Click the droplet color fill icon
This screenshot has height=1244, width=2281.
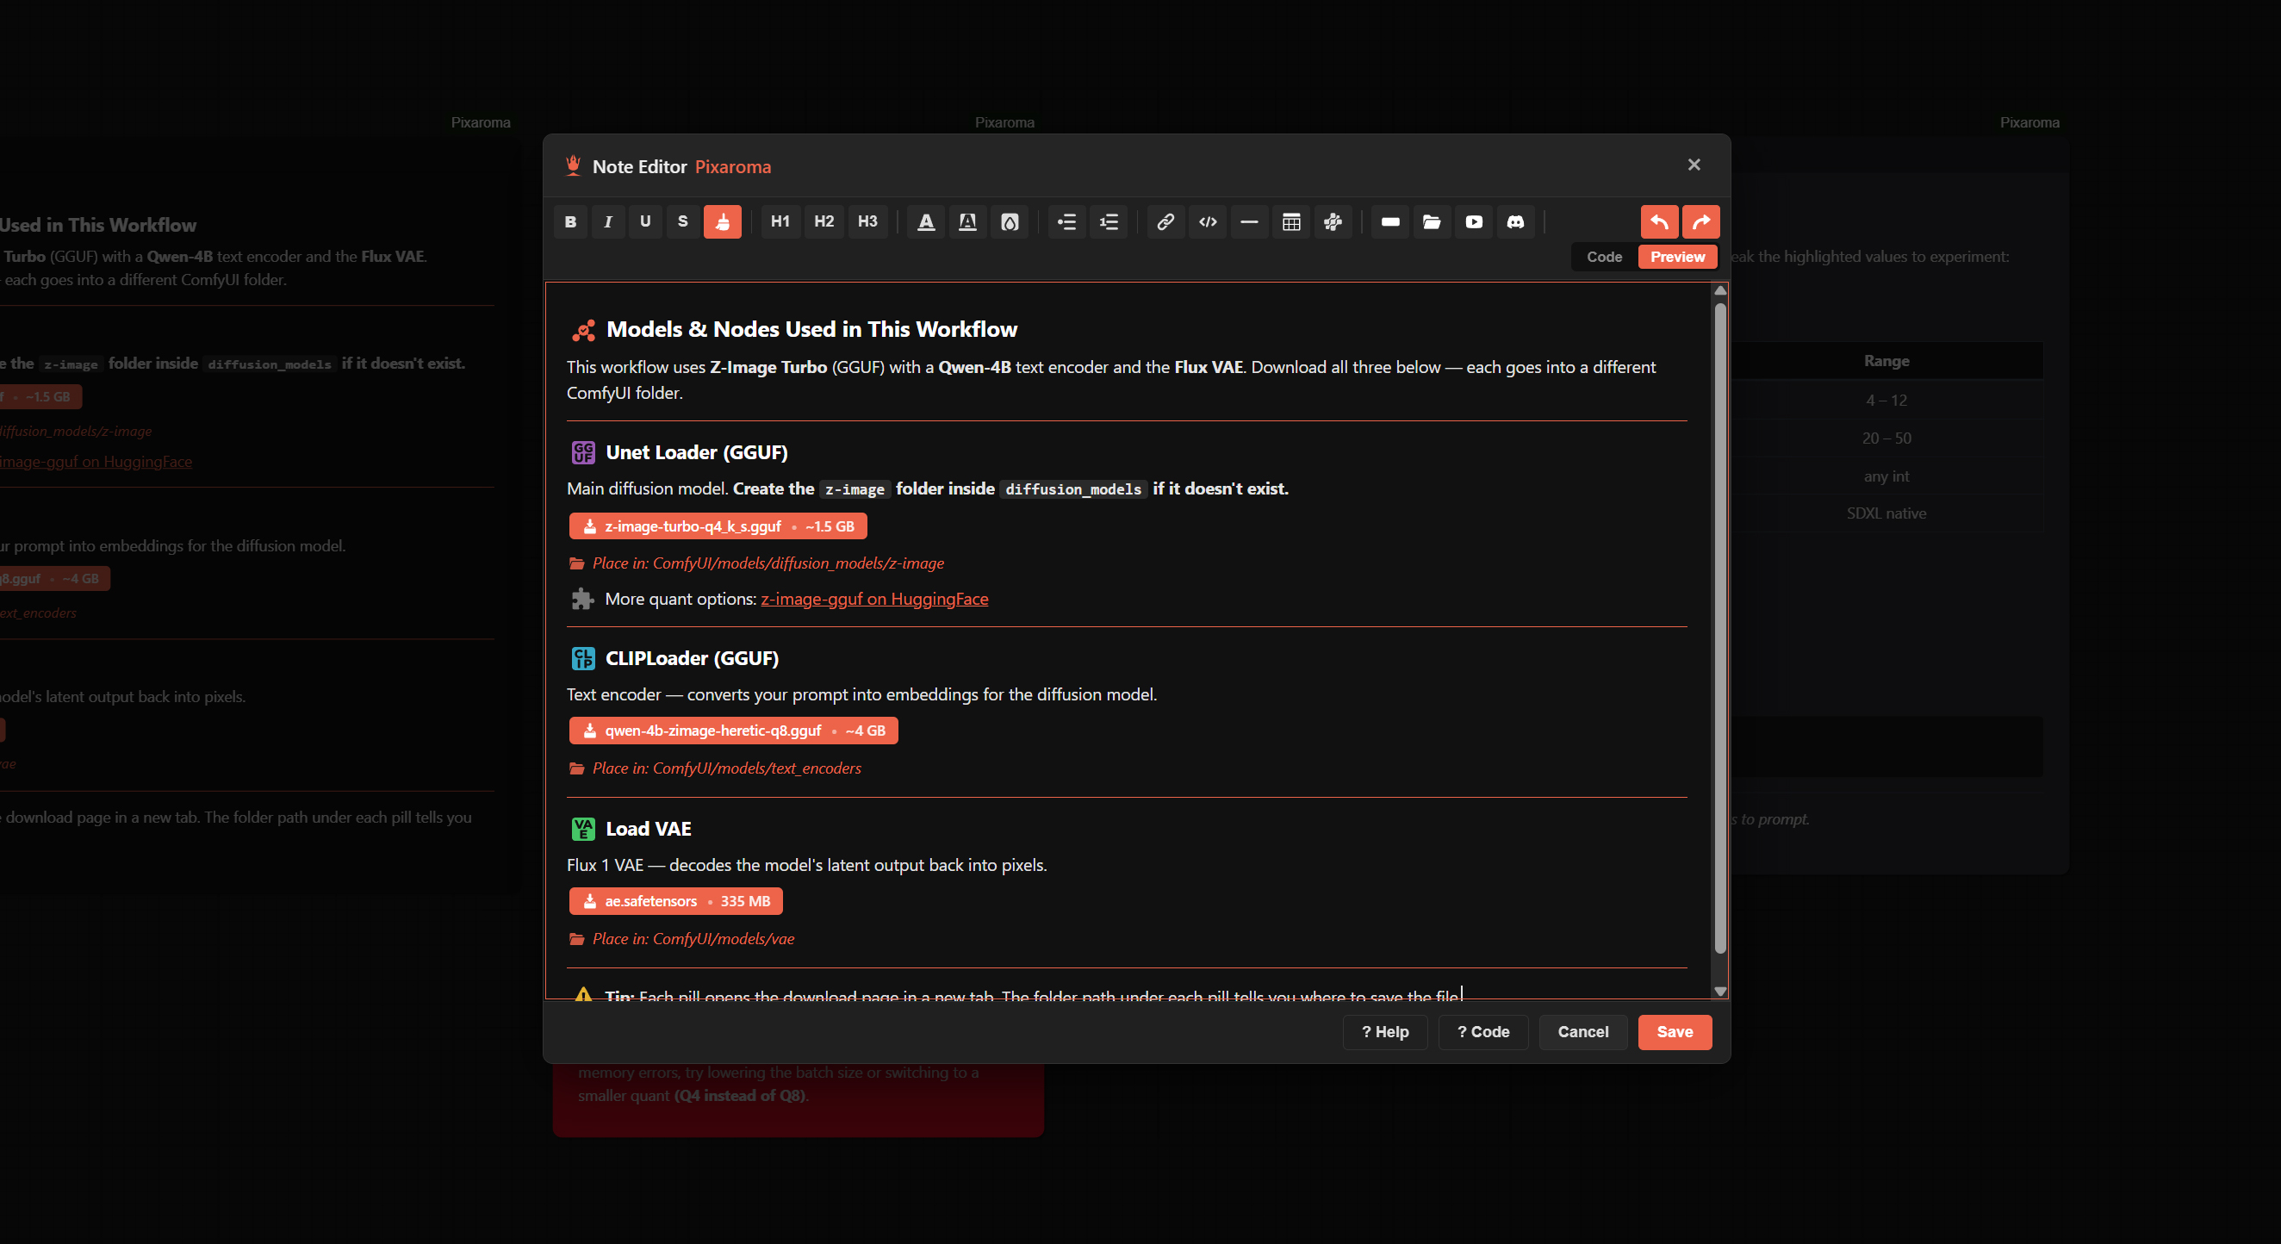(1010, 221)
